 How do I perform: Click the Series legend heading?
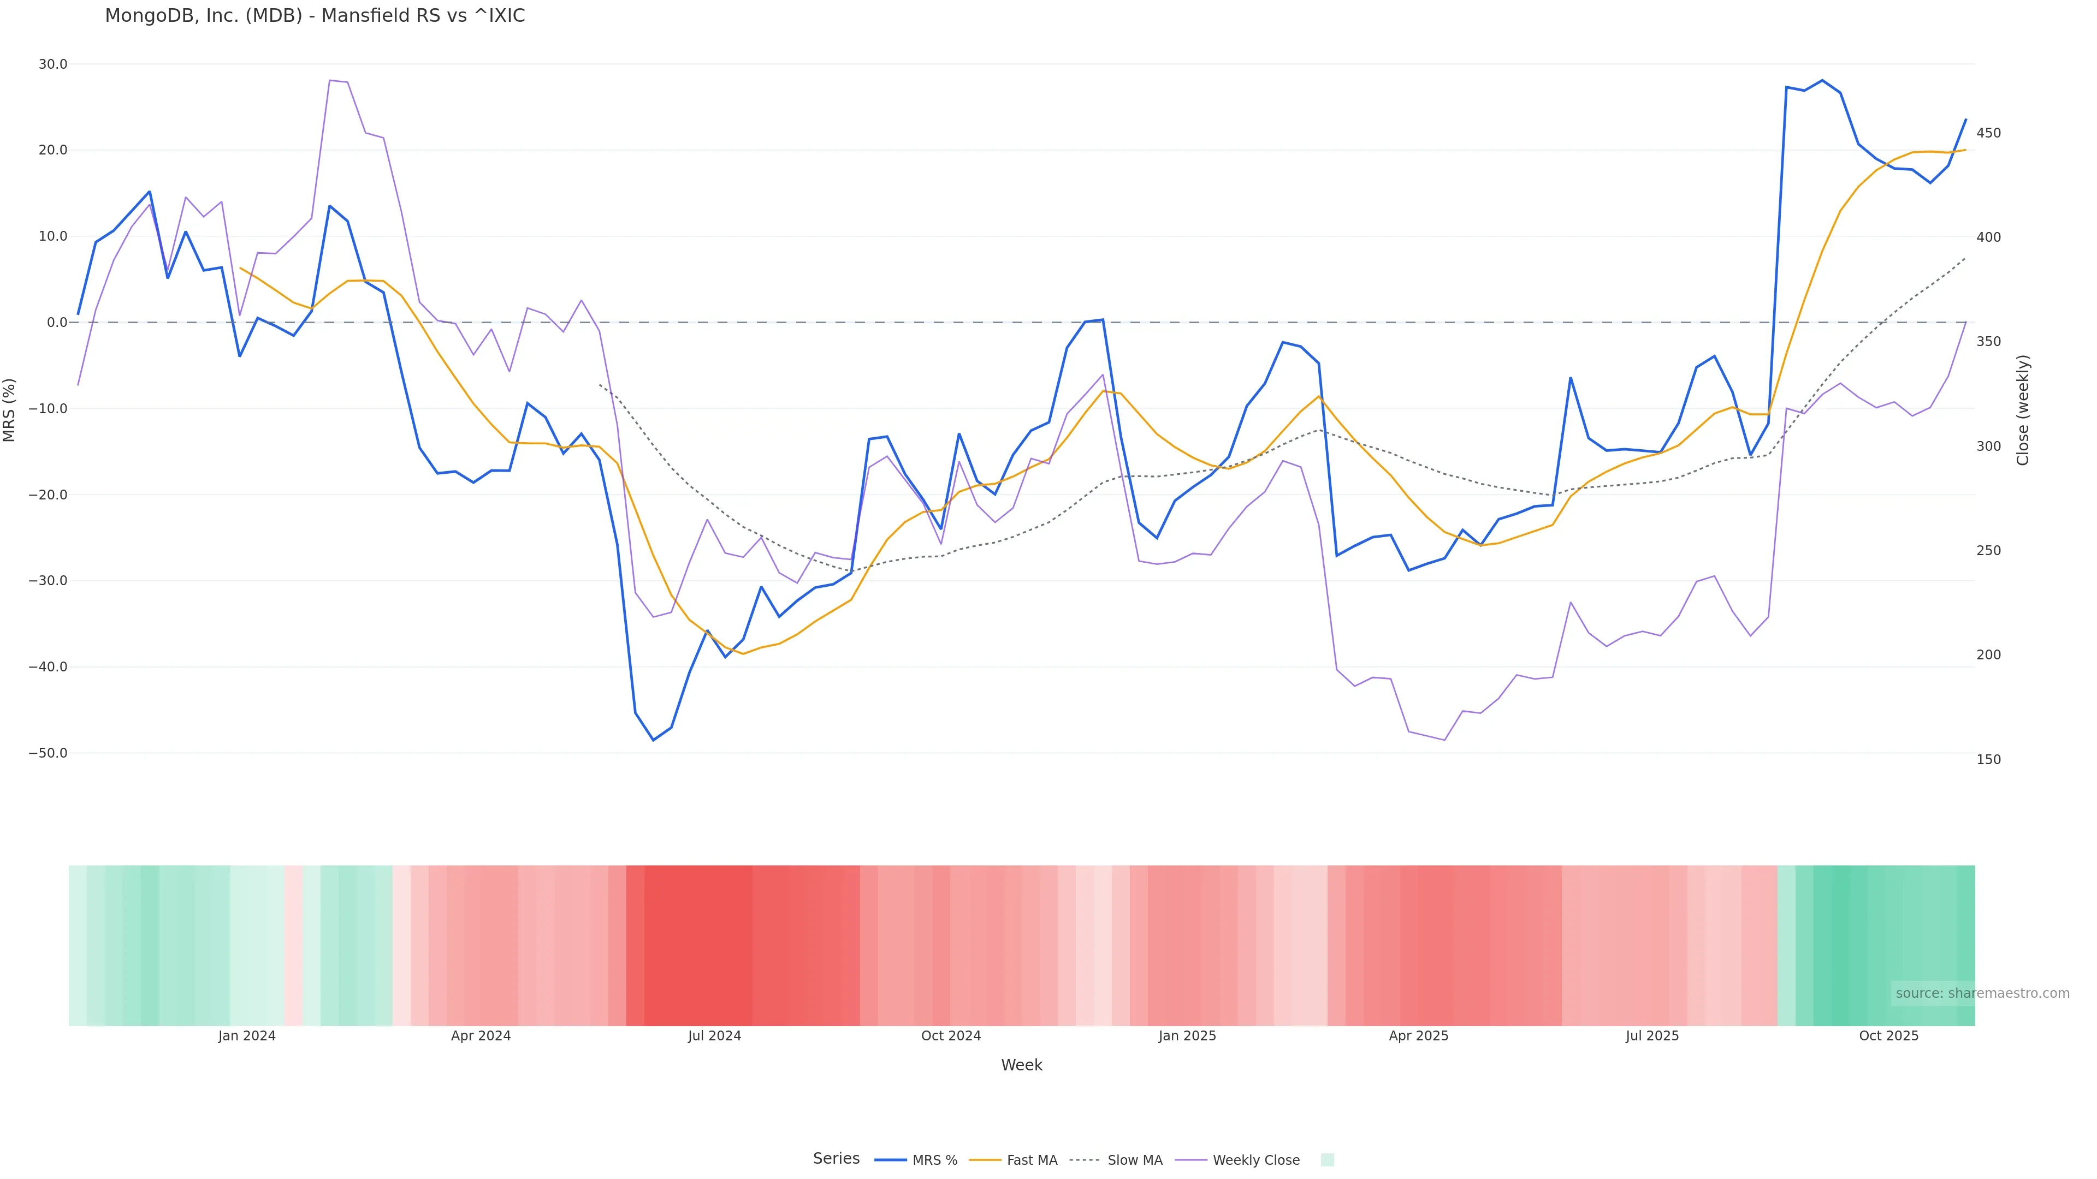(x=836, y=1159)
